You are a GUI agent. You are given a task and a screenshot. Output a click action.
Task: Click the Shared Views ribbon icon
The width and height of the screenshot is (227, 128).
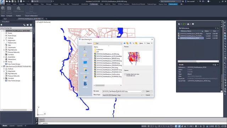click(3, 10)
